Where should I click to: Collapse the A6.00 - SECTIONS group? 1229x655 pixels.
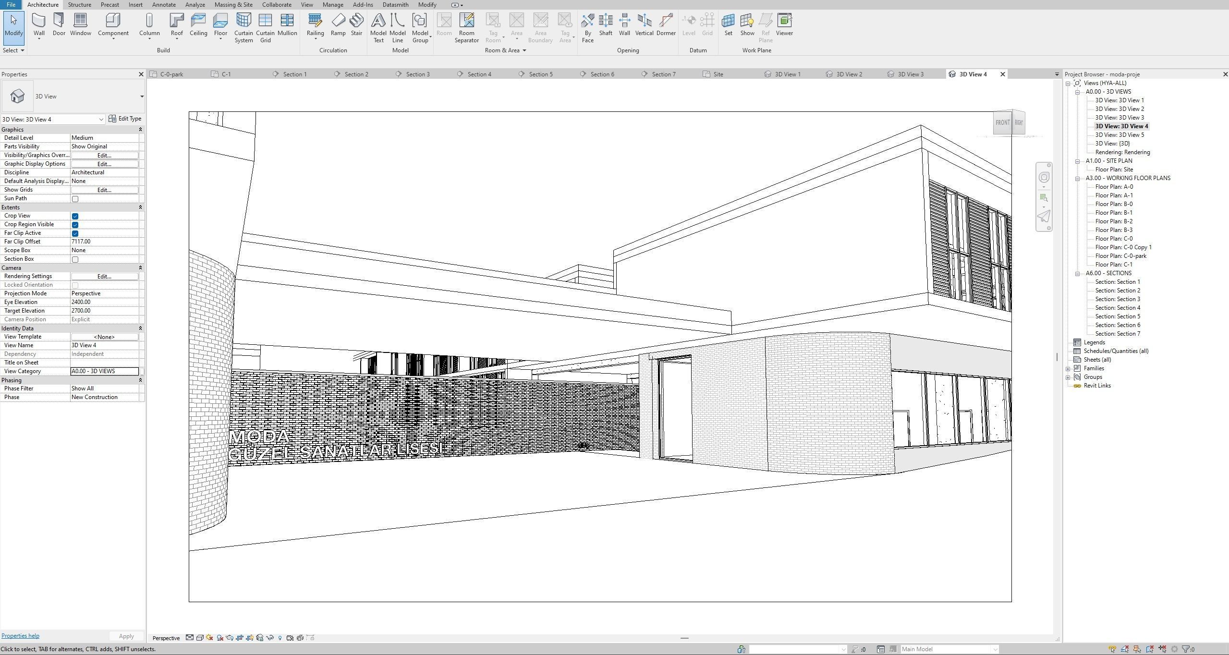pyautogui.click(x=1077, y=274)
